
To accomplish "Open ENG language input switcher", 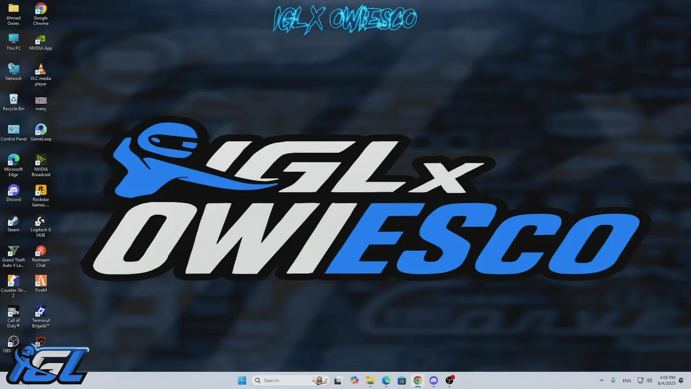I will point(627,380).
